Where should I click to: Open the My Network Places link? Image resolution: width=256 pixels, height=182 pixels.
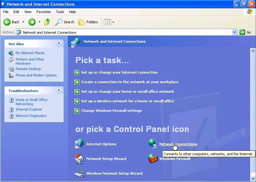click(30, 53)
